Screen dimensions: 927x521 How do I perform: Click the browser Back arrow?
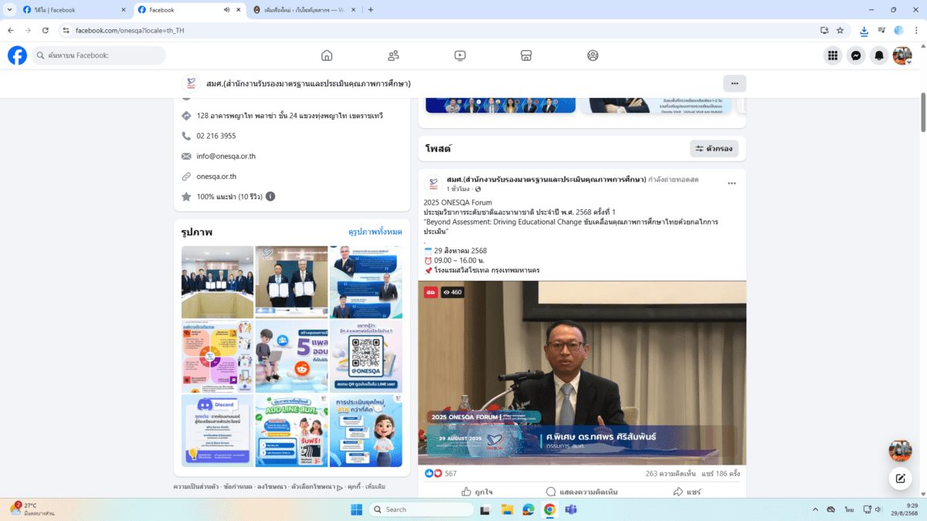click(11, 30)
